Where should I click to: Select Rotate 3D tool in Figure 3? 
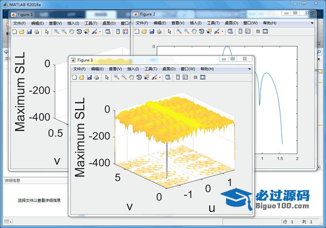coord(139,78)
